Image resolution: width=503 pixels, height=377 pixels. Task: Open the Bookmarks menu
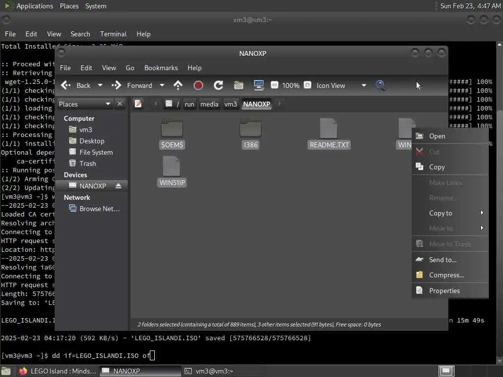tap(161, 68)
